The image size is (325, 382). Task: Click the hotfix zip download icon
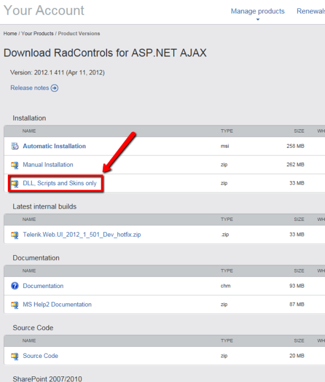click(x=15, y=235)
